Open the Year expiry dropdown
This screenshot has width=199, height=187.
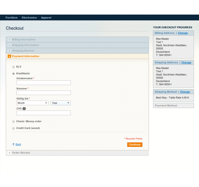[x=61, y=103]
